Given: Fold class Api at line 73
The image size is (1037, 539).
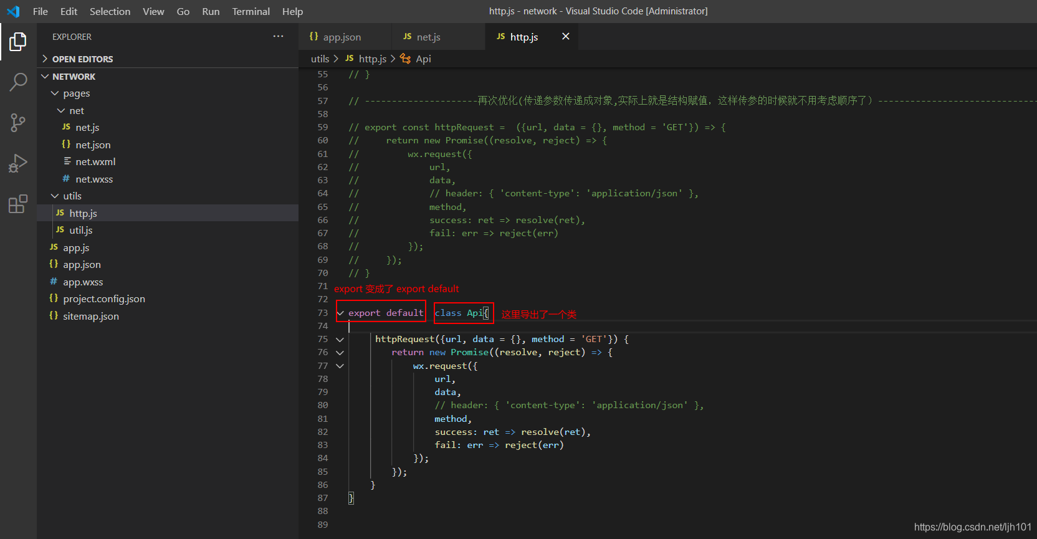Looking at the screenshot, I should [340, 313].
